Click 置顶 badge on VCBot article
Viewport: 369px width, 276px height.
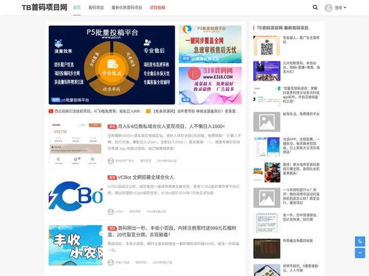112,177
